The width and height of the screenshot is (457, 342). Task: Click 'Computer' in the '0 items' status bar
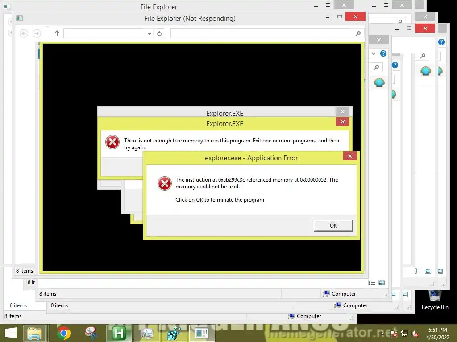pos(351,305)
